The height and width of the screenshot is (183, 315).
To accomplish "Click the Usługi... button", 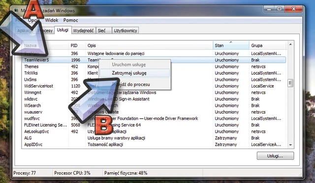I will click(x=275, y=156).
